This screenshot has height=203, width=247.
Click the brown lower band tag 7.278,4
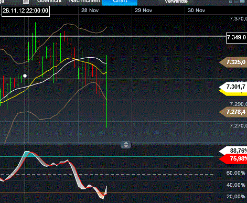(233, 112)
